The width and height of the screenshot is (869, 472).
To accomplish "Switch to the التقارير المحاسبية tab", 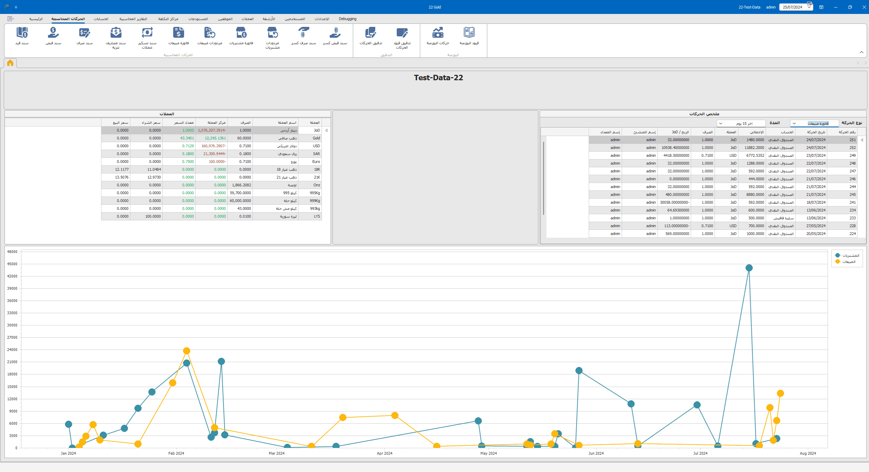I will 133,19.
